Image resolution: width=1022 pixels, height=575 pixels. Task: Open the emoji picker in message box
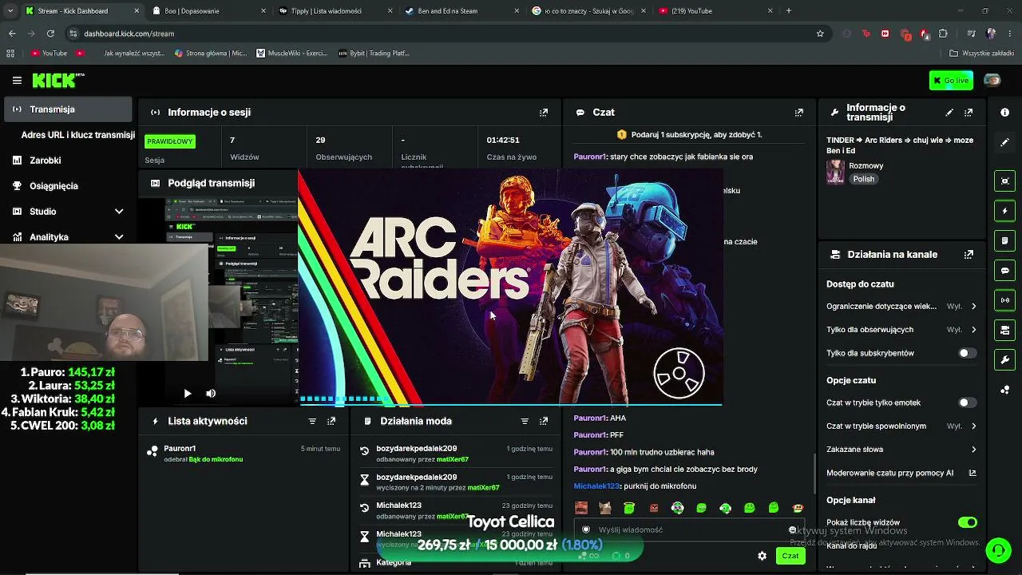pos(792,529)
